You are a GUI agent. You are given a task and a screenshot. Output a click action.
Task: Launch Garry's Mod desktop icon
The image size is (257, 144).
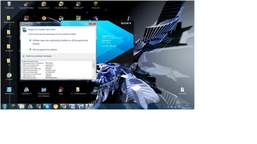[9, 91]
